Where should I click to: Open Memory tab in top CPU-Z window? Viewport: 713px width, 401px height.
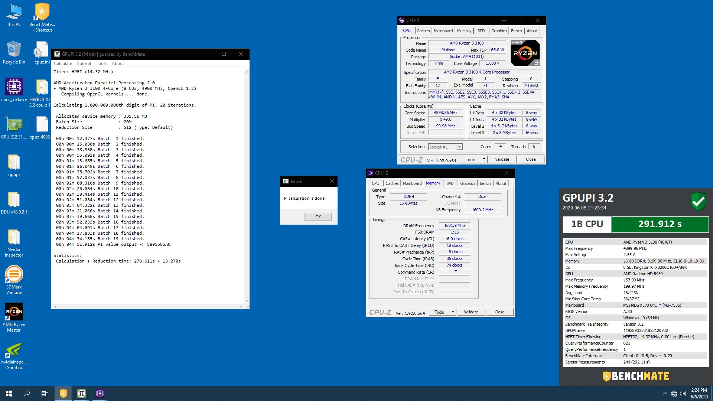(x=464, y=31)
